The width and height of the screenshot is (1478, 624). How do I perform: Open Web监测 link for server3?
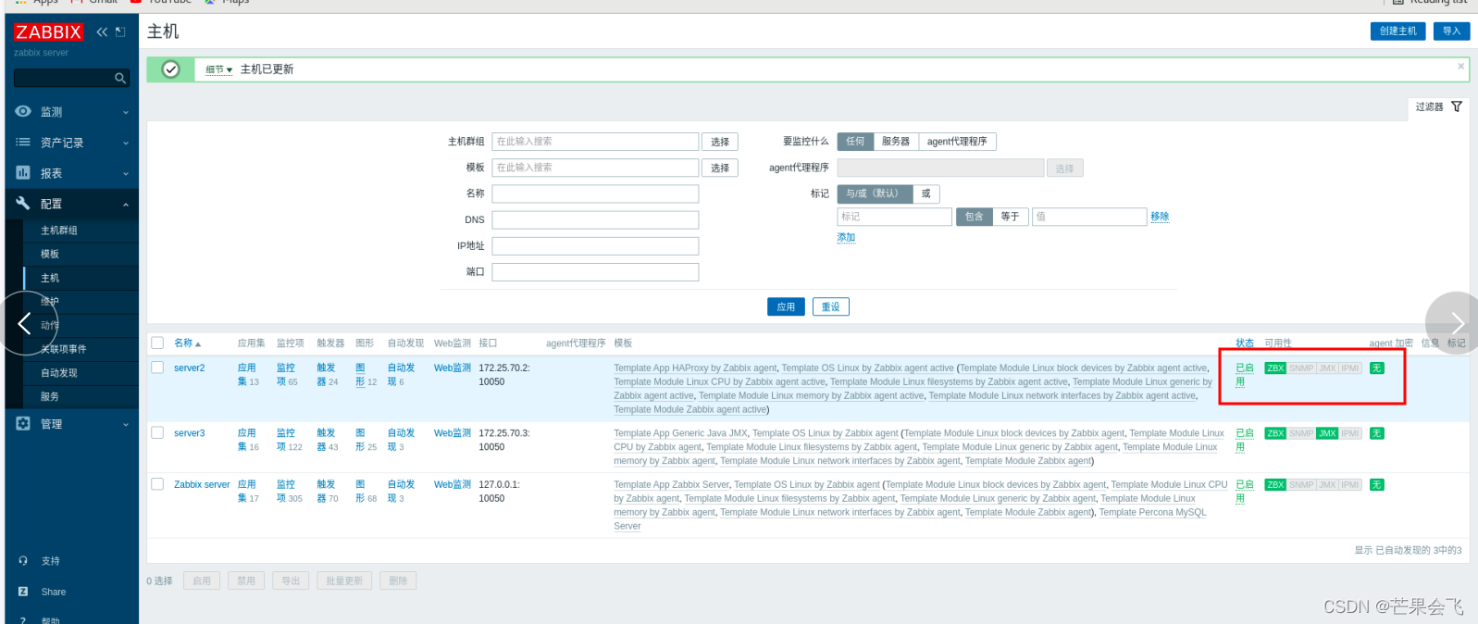pyautogui.click(x=453, y=433)
